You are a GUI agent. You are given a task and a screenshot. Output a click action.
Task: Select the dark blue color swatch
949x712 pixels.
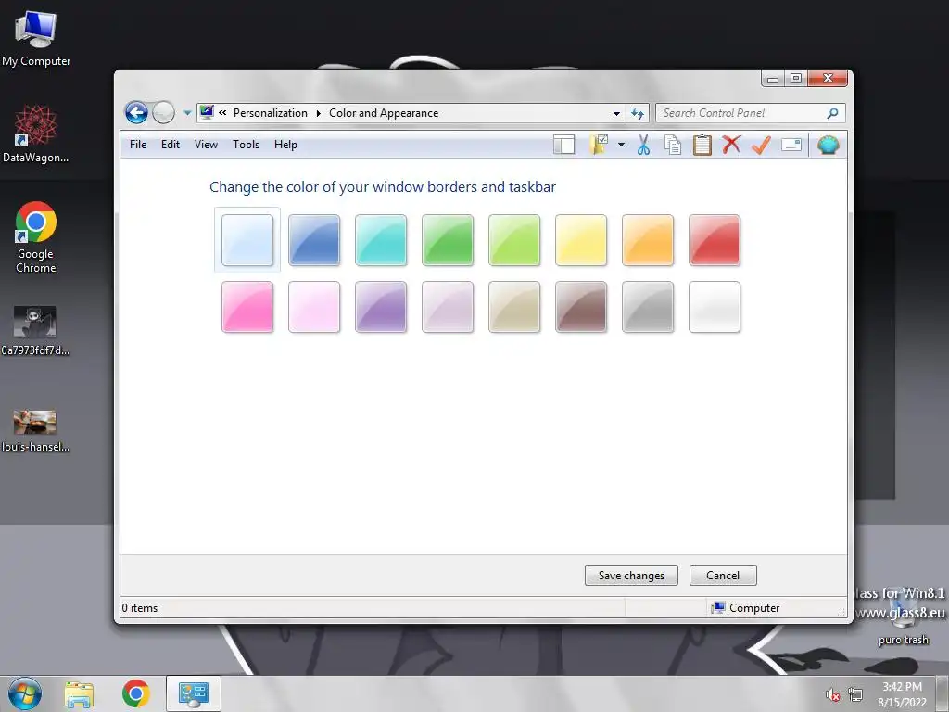coord(314,240)
